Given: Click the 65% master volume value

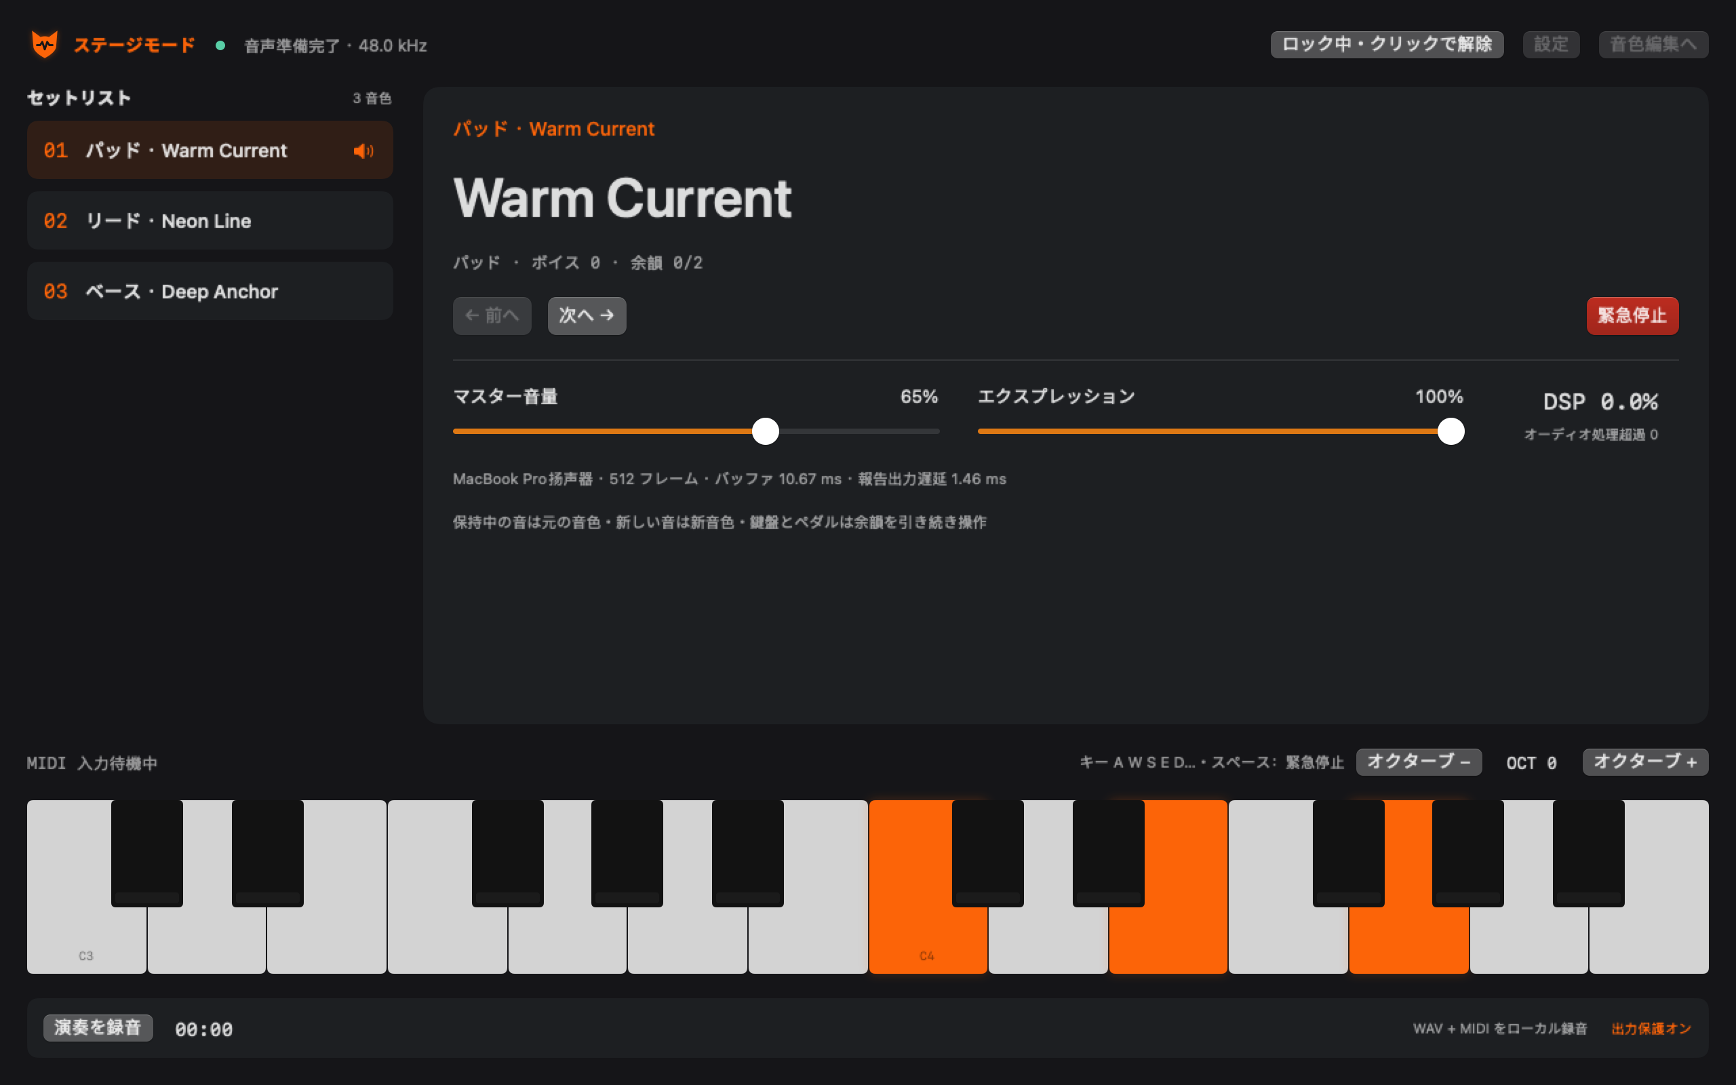Looking at the screenshot, I should pos(919,396).
